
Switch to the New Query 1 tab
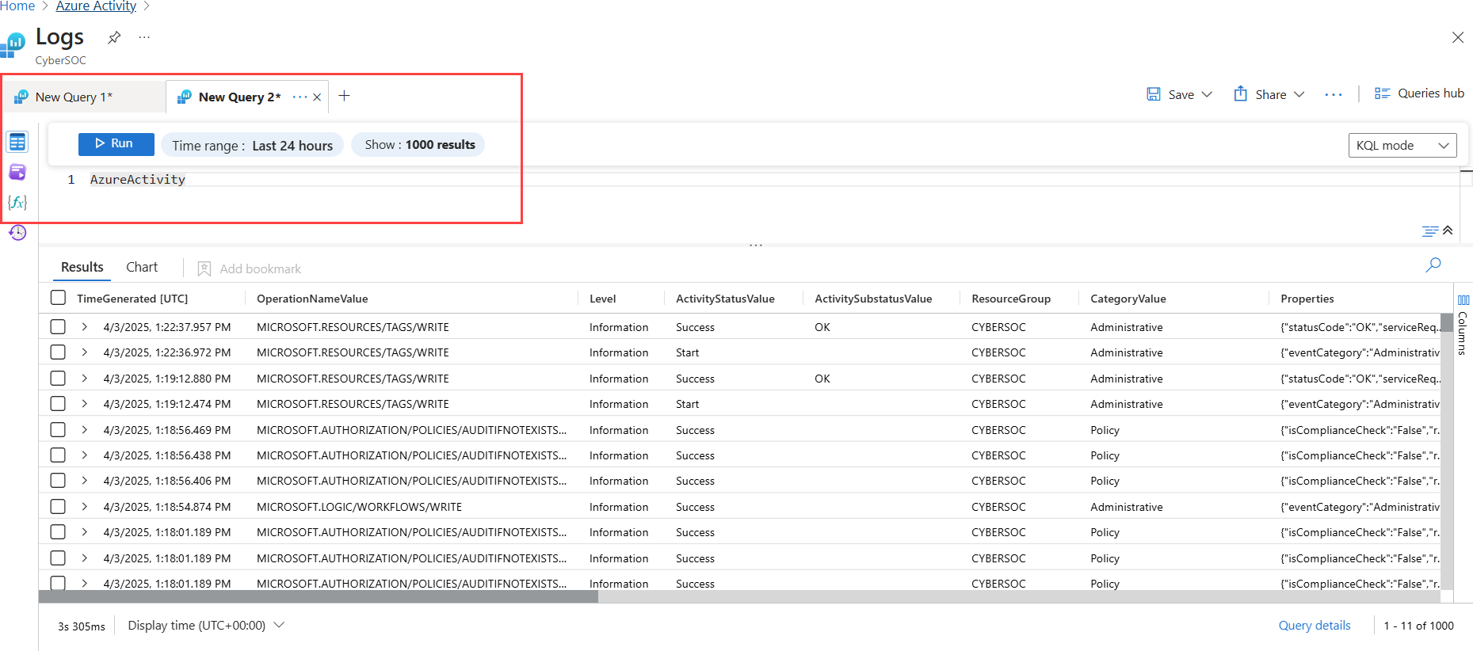[x=74, y=97]
